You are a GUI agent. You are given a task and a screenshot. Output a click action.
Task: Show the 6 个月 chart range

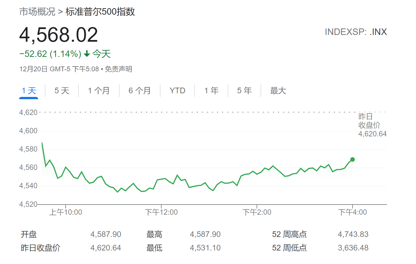pyautogui.click(x=140, y=91)
